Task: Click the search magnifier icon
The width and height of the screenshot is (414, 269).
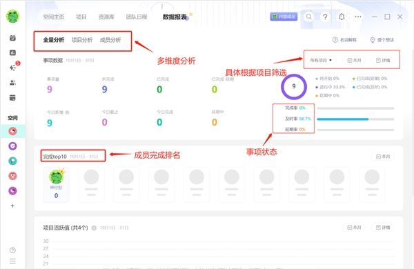Action: (308, 17)
